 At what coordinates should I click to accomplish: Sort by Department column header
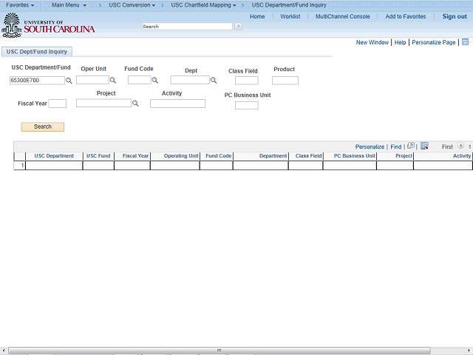tap(273, 156)
